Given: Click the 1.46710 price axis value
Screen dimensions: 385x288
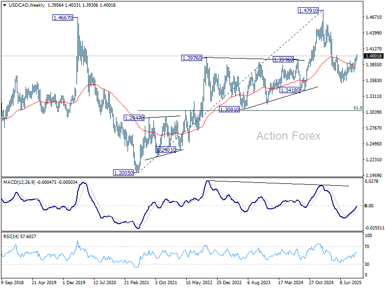Looking at the screenshot, I should click(x=374, y=17).
